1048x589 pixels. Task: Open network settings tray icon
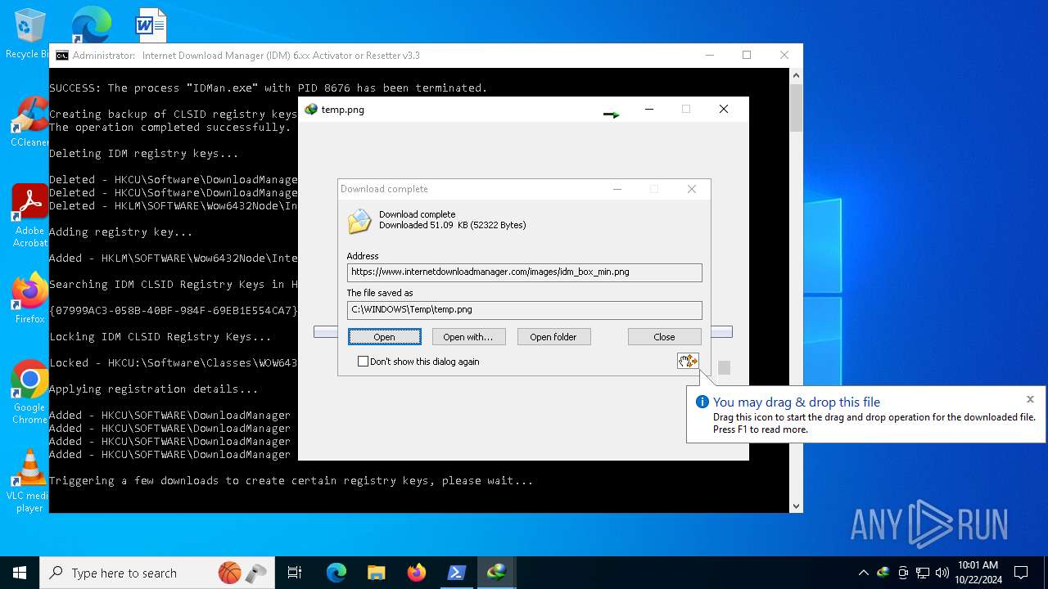923,573
